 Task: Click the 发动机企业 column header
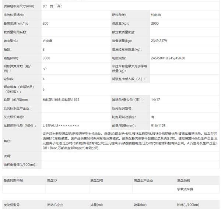55,205
